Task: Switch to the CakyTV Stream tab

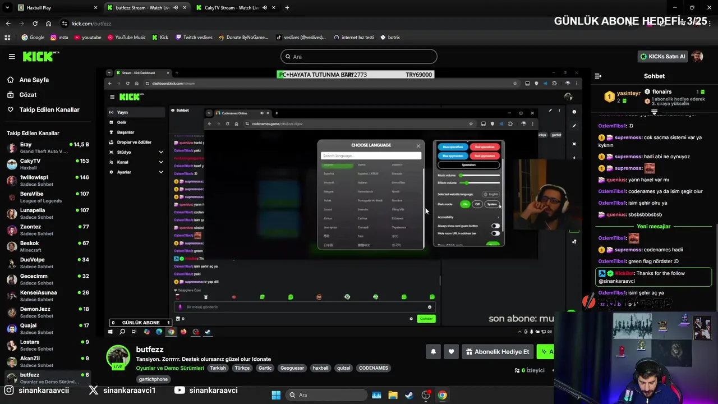Action: click(x=234, y=8)
